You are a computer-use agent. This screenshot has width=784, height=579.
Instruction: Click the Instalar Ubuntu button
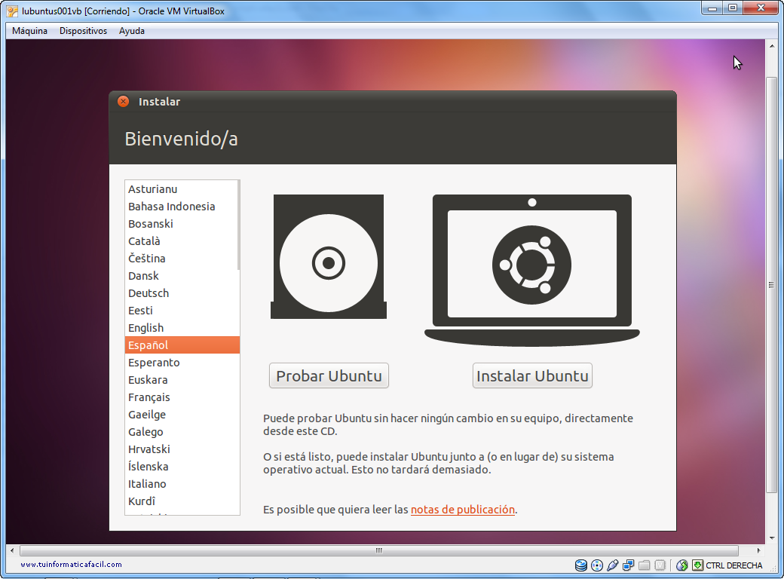pyautogui.click(x=532, y=375)
